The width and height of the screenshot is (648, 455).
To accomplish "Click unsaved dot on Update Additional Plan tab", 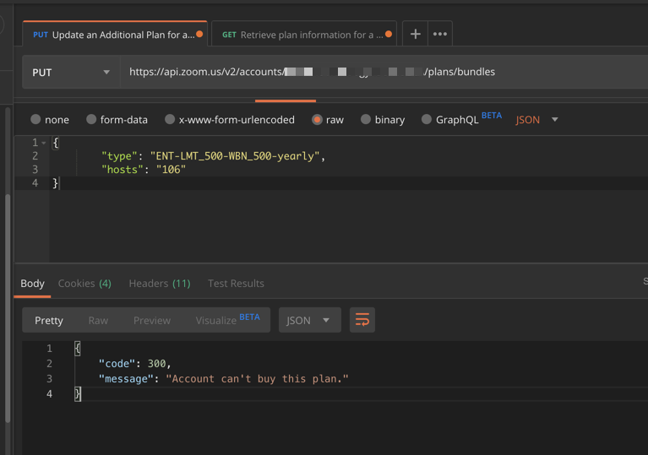I will tap(199, 35).
